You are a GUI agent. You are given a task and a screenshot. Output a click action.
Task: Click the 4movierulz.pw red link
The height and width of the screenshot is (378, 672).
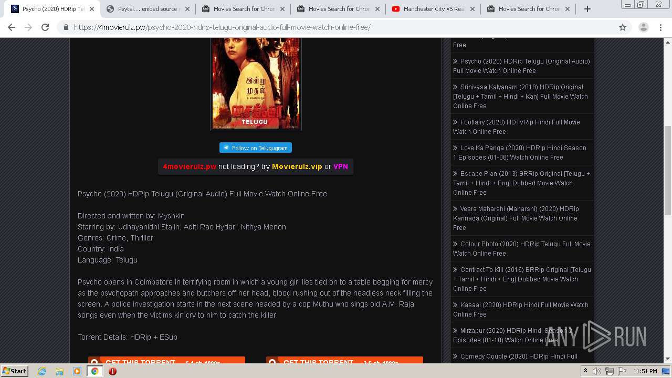(190, 166)
